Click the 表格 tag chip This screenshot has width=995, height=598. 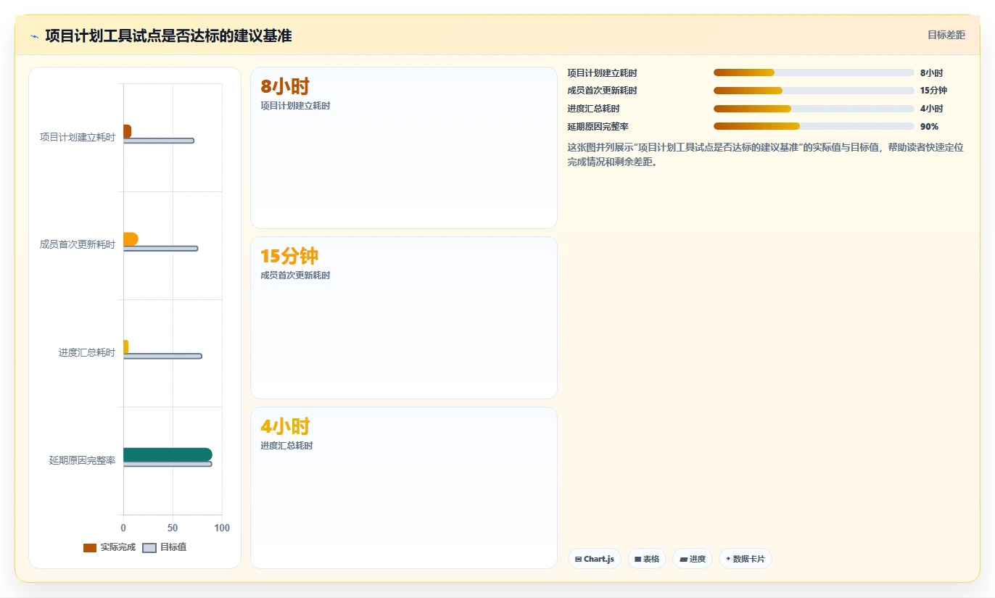tap(647, 559)
